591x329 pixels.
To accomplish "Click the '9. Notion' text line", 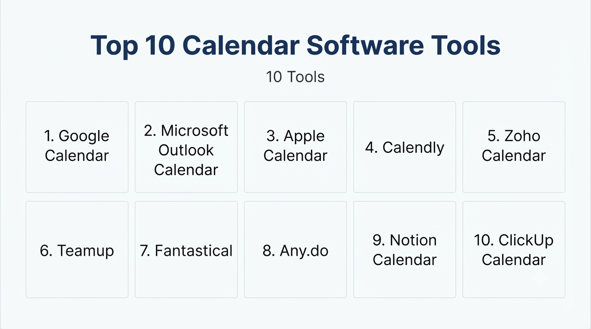I will (x=405, y=240).
